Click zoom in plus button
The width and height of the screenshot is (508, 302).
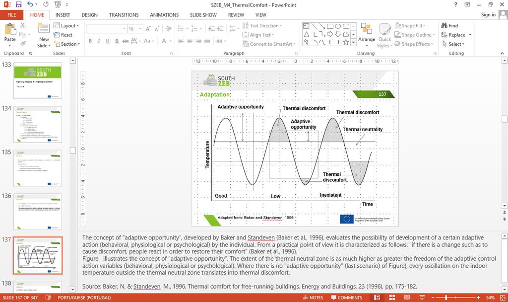click(x=479, y=298)
